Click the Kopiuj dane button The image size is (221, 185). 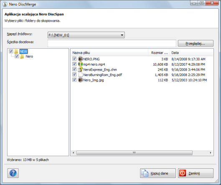coord(158,173)
